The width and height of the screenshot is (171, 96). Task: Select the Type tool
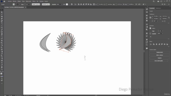(2, 23)
